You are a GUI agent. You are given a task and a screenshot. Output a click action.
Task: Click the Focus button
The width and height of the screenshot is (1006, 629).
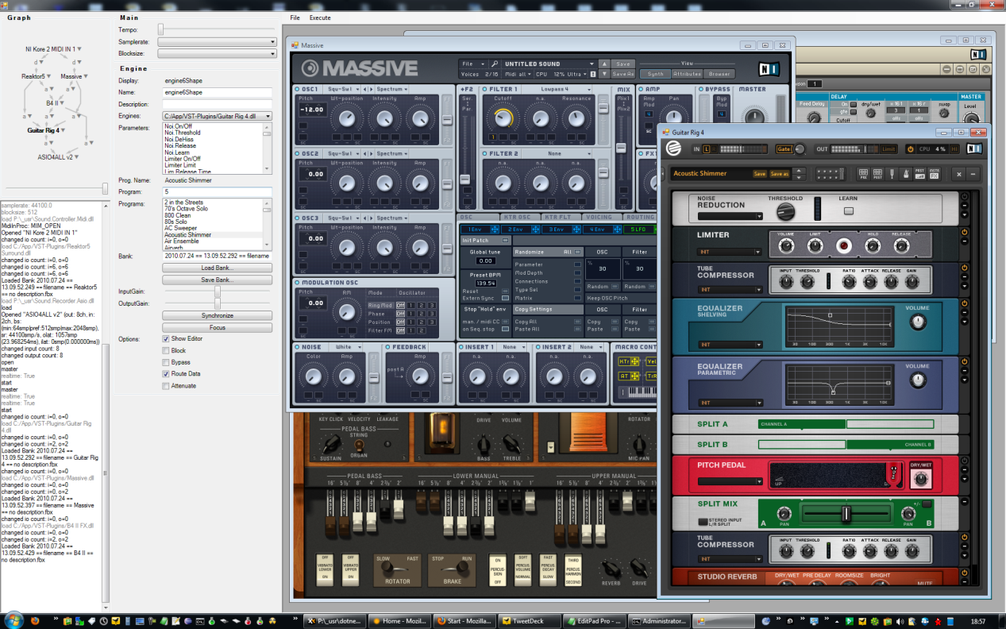point(217,327)
